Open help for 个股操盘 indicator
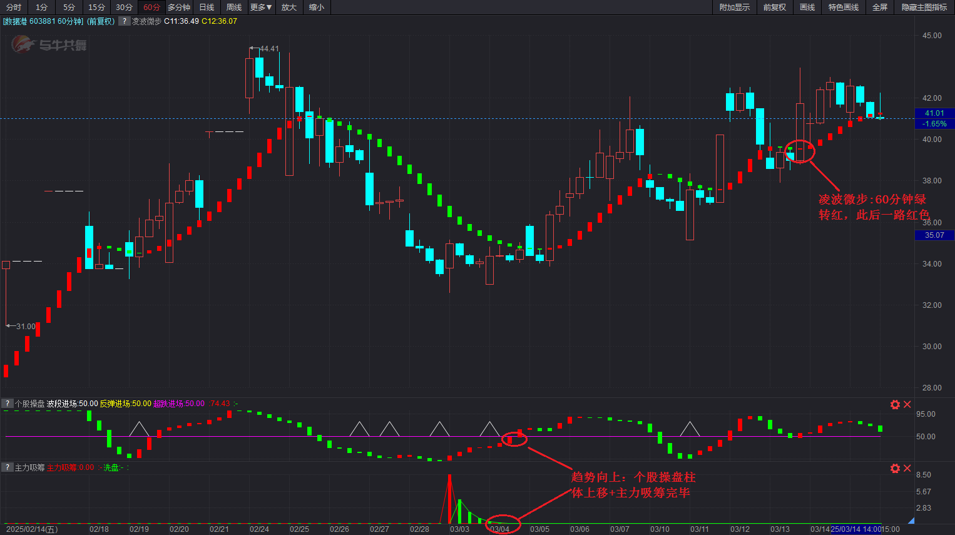Viewport: 955px width, 535px height. 8,404
